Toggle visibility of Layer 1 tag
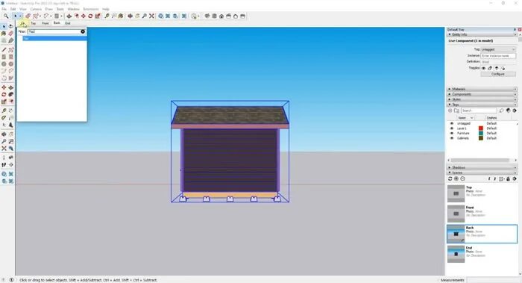This screenshot has width=522, height=283. tap(452, 128)
